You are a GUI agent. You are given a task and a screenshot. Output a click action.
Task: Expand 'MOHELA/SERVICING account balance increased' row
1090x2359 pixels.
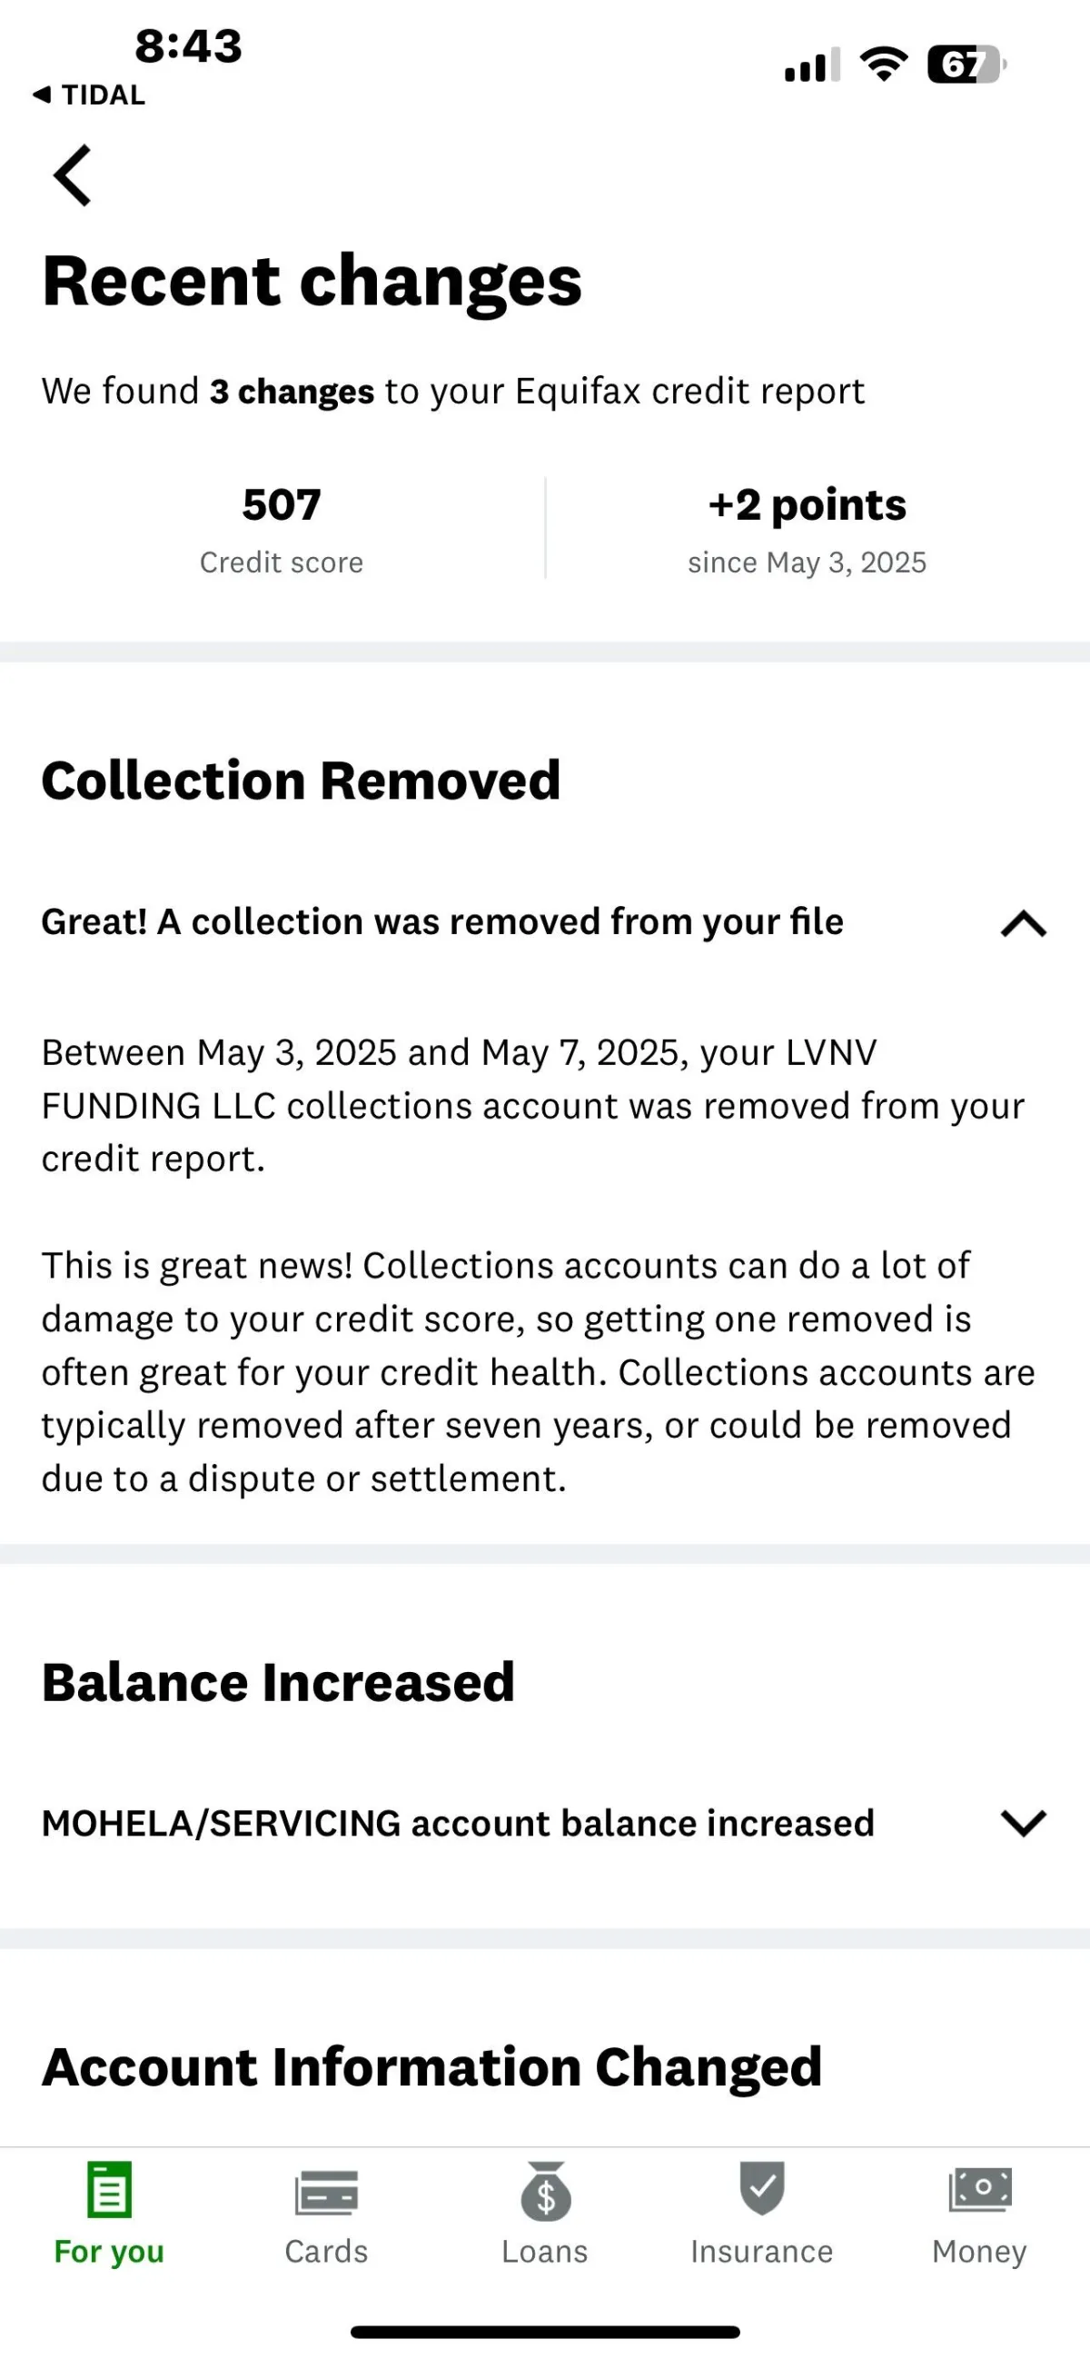[x=544, y=1823]
